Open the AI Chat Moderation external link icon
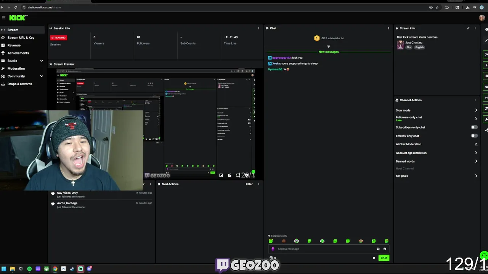488x274 pixels. pyautogui.click(x=476, y=144)
